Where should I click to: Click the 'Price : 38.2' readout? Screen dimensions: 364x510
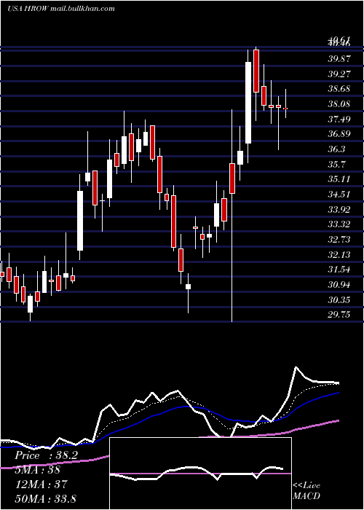tap(46, 455)
